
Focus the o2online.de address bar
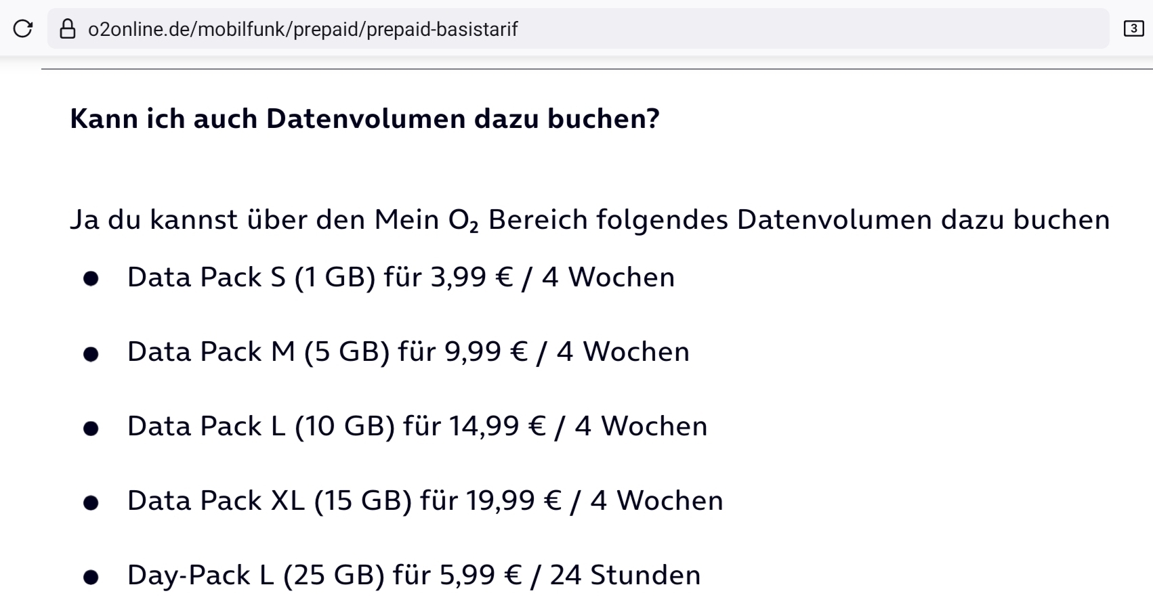point(578,28)
